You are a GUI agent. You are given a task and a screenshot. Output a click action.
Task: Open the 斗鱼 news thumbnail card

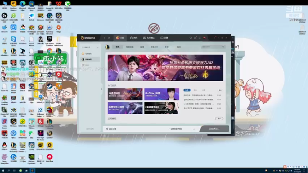[x=125, y=94]
